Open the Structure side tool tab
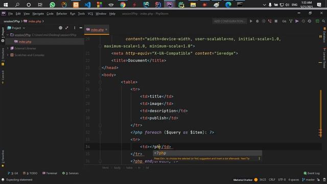The image size is (327, 184). [3, 57]
